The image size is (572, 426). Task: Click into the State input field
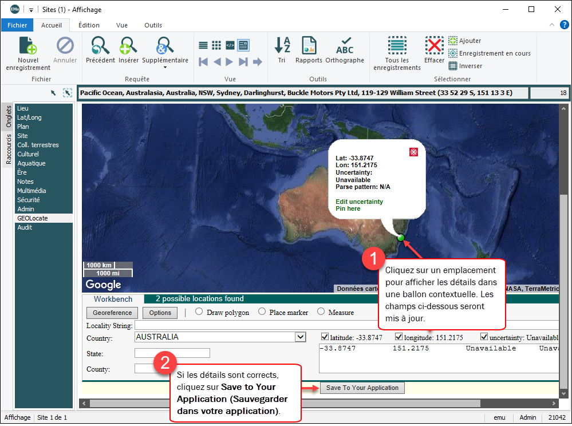(x=172, y=353)
